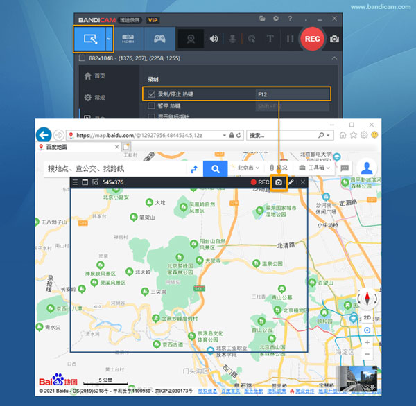The width and height of the screenshot is (416, 406).
Task: Click the map compass control
Action: click(x=367, y=299)
